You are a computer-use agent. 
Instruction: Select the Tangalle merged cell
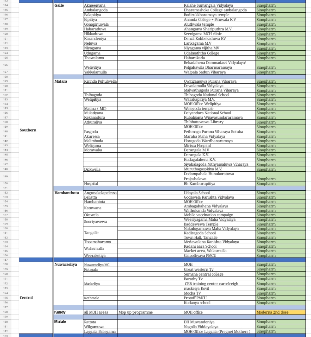click(x=100, y=233)
